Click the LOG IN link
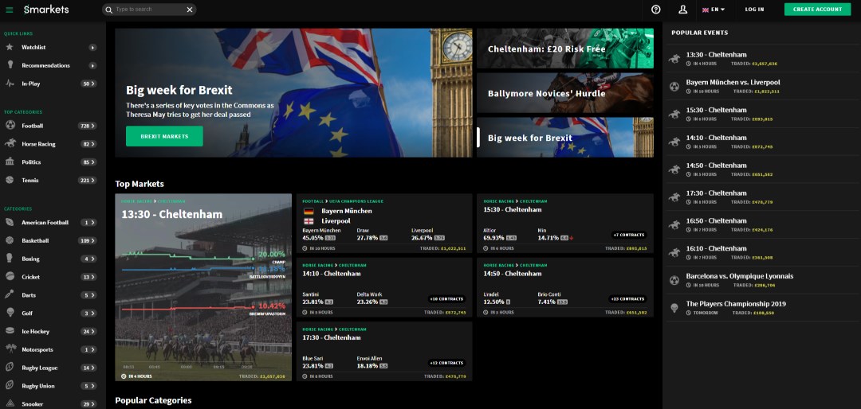The image size is (861, 409). (754, 10)
